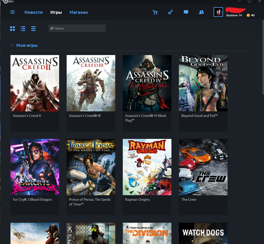Click the coin count 40

point(253,15)
